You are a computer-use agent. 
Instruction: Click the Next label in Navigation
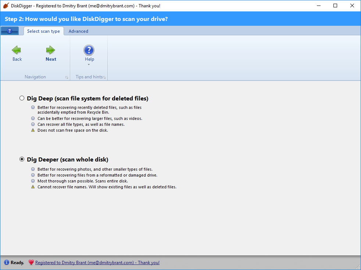click(x=51, y=59)
